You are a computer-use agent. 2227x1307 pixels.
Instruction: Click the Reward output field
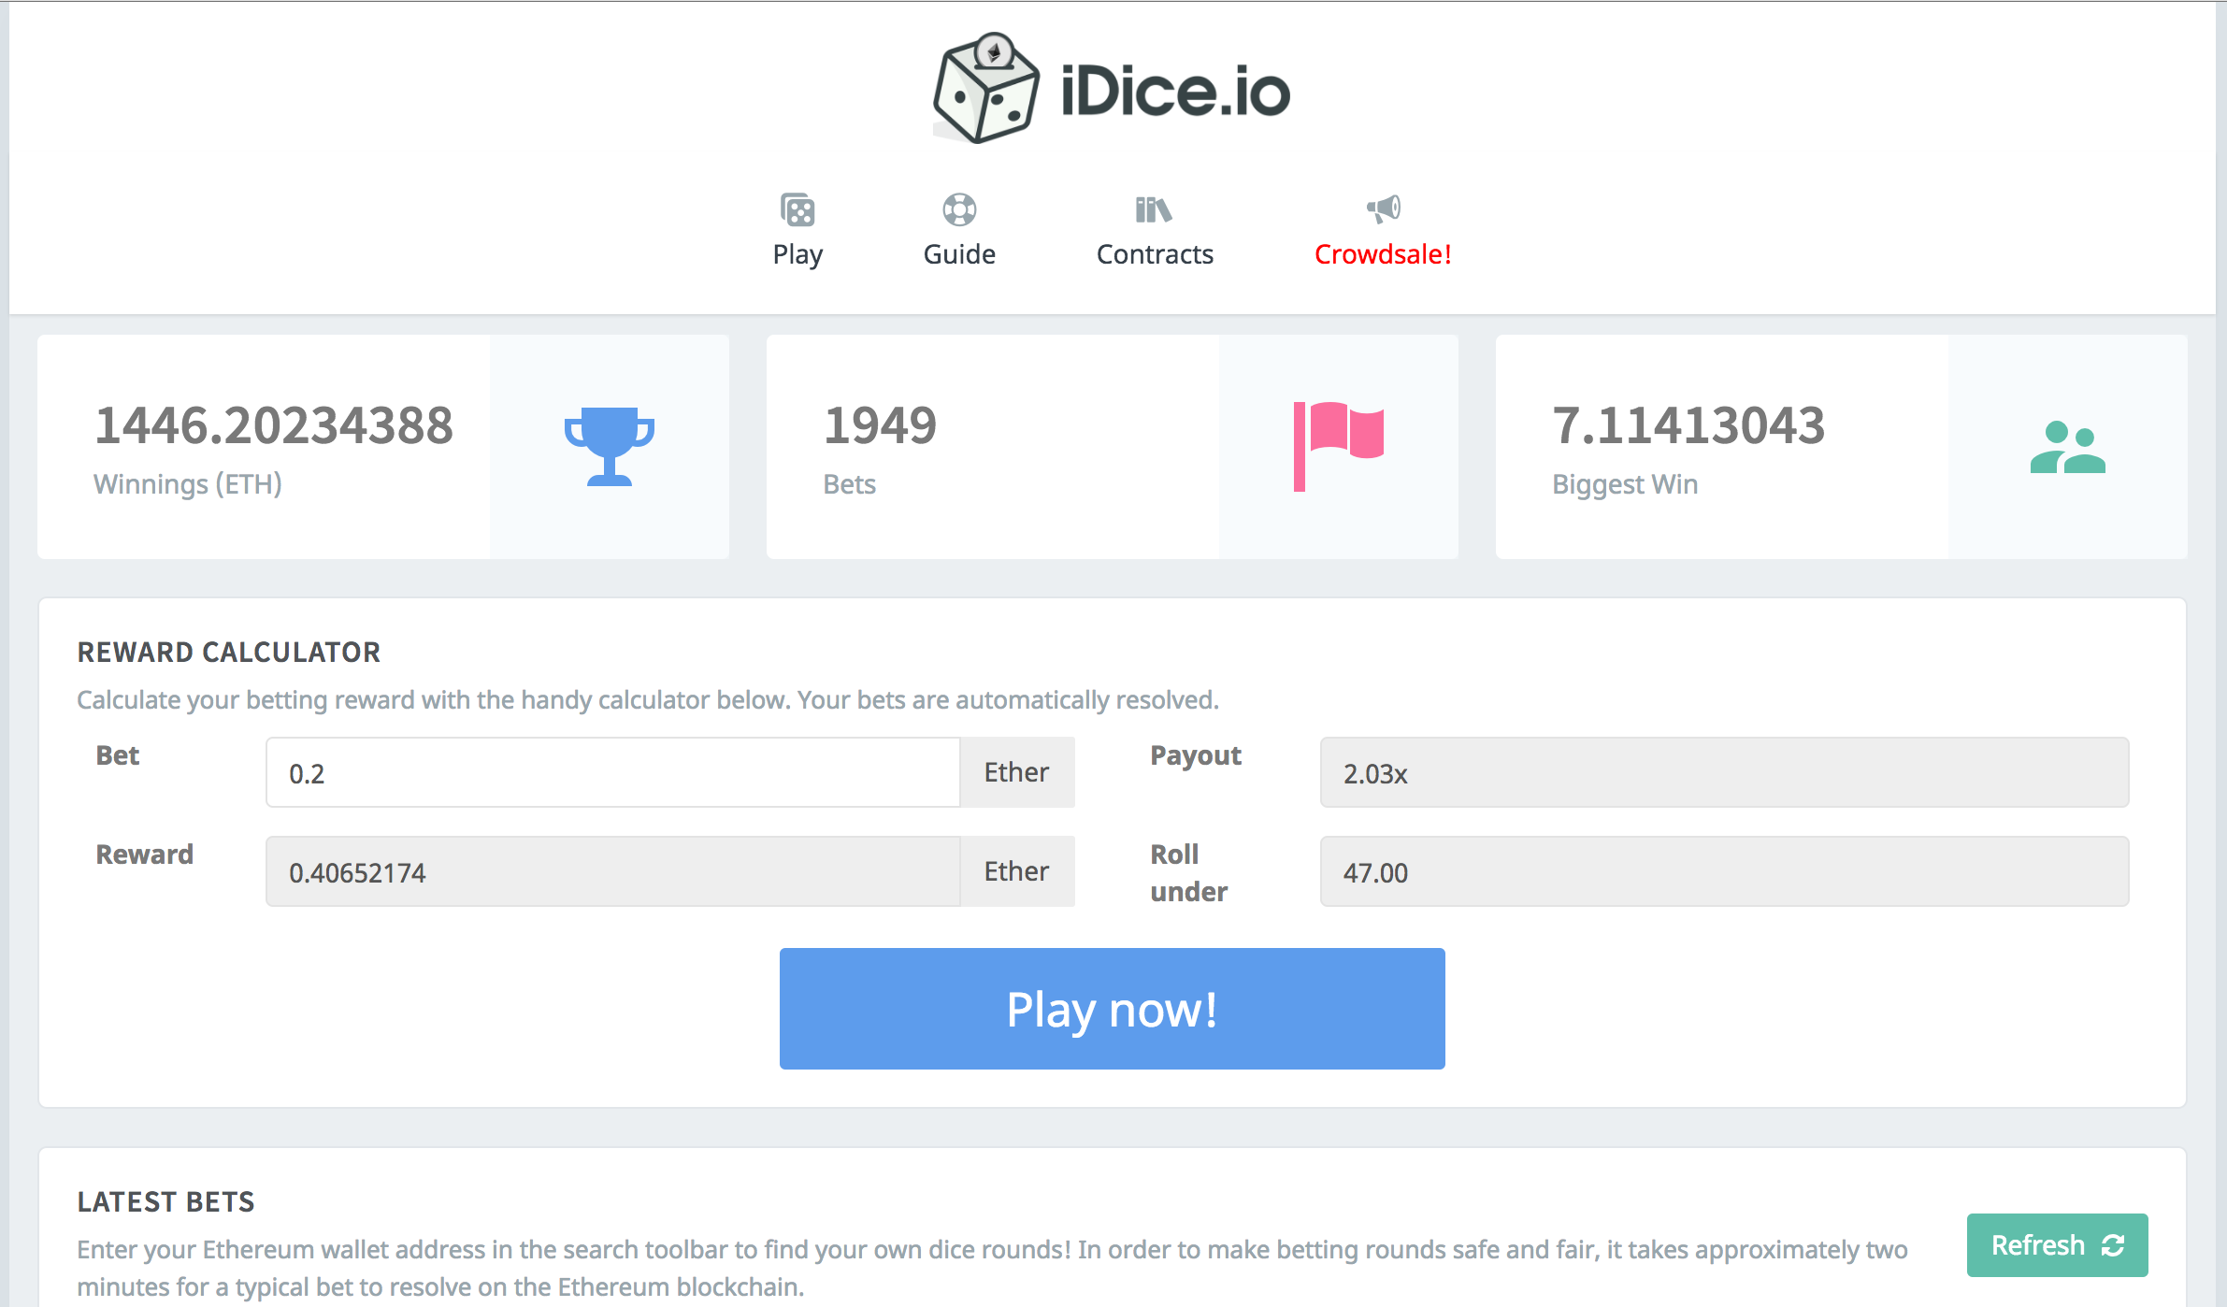pos(613,871)
